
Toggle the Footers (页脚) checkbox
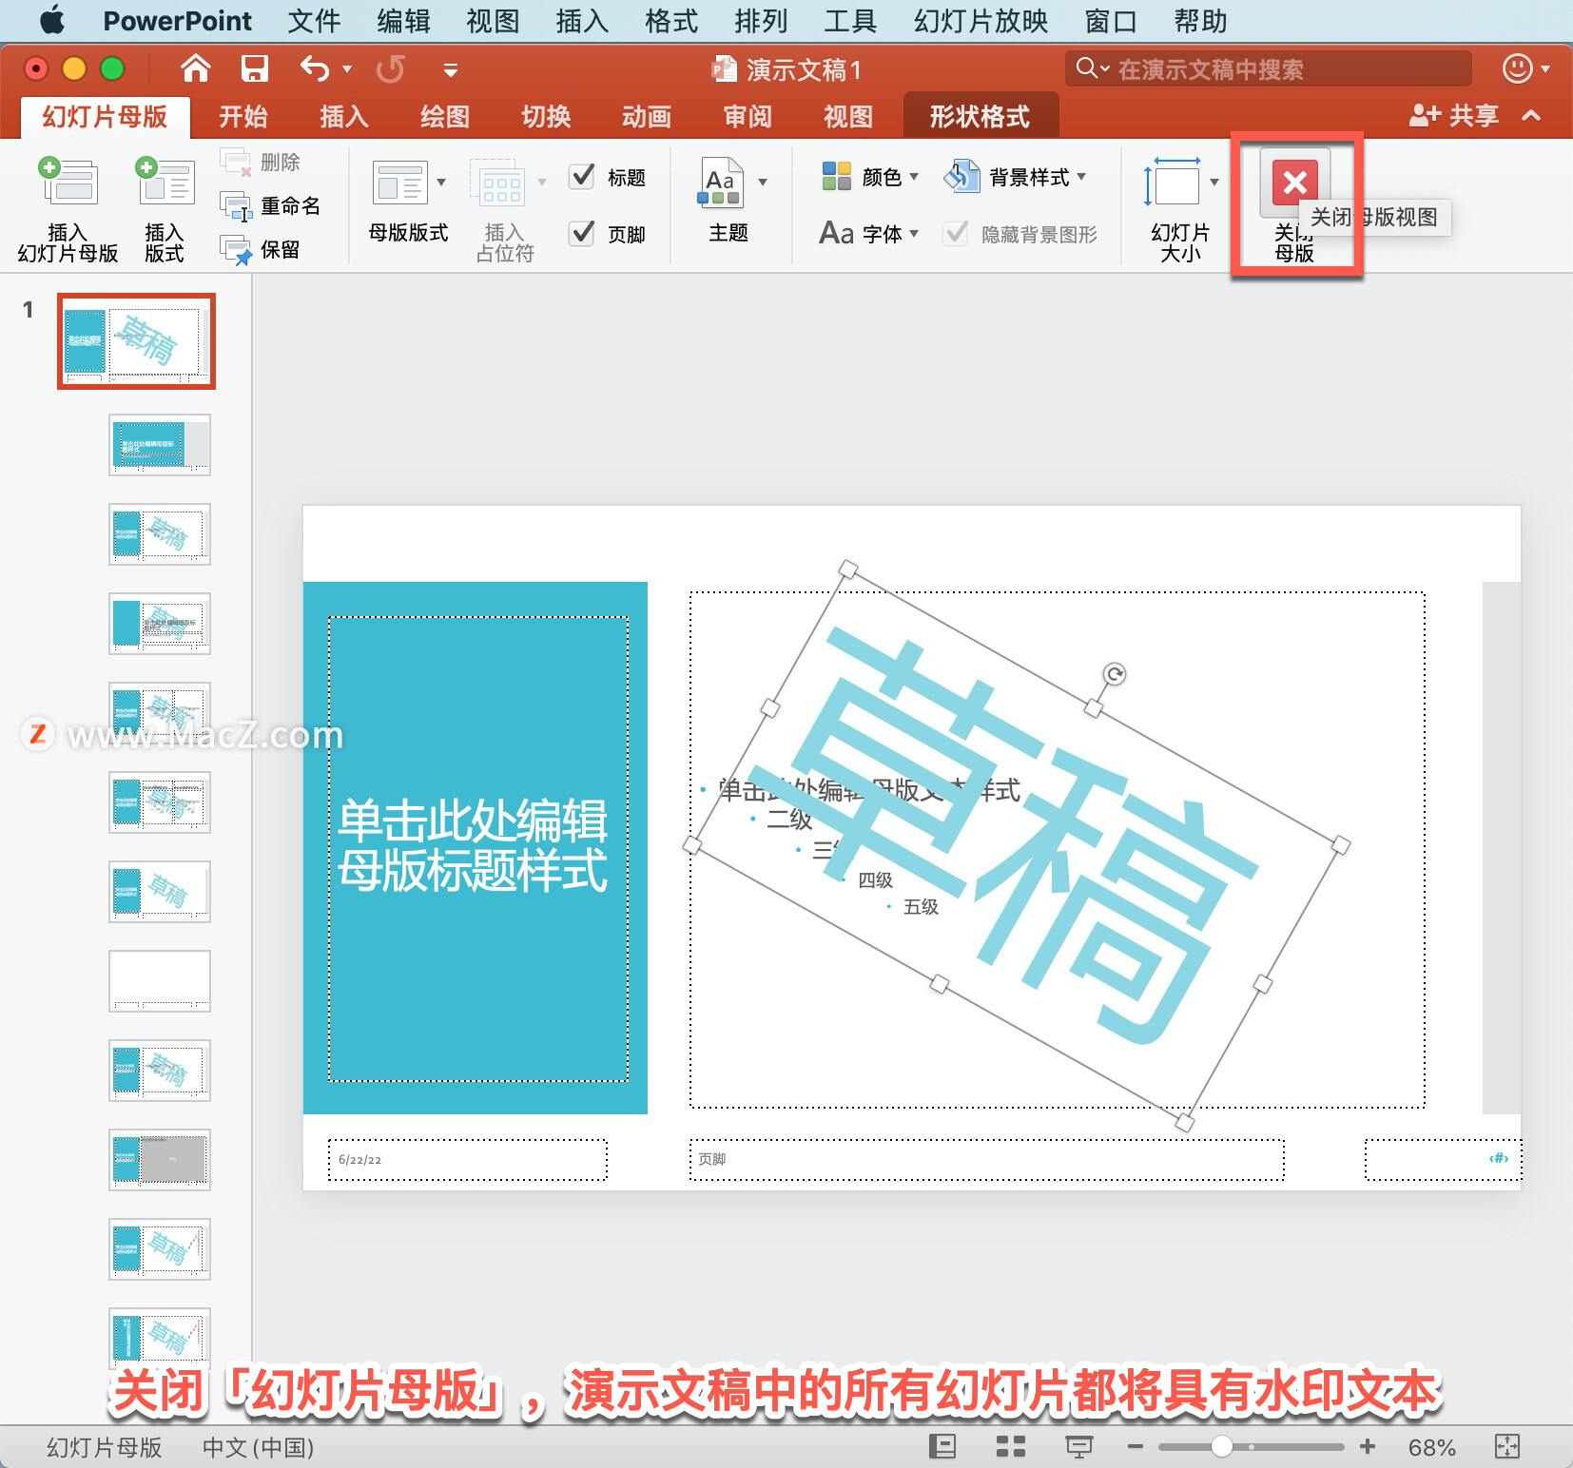tap(582, 233)
